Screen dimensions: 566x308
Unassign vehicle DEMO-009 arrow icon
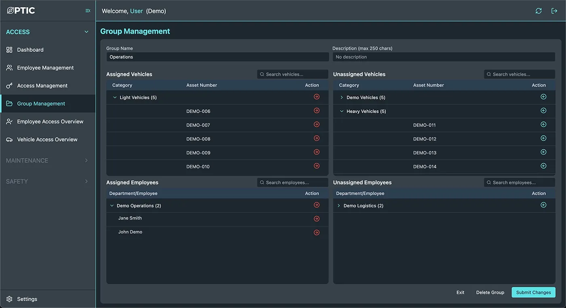pyautogui.click(x=317, y=152)
